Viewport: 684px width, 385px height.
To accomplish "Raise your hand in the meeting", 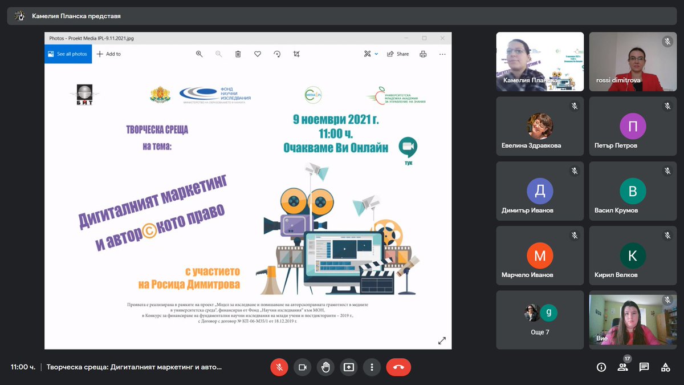I will (325, 367).
